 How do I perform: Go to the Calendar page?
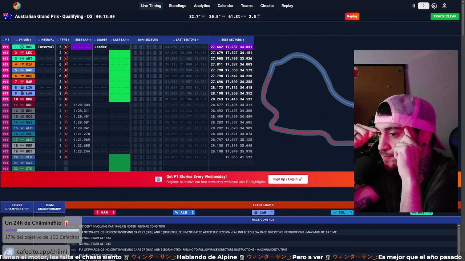tap(225, 6)
